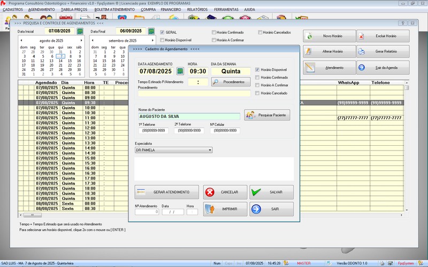Image resolution: width=428 pixels, height=267 pixels.
Task: Print the appointment with Imprimir
Action: tap(225, 209)
